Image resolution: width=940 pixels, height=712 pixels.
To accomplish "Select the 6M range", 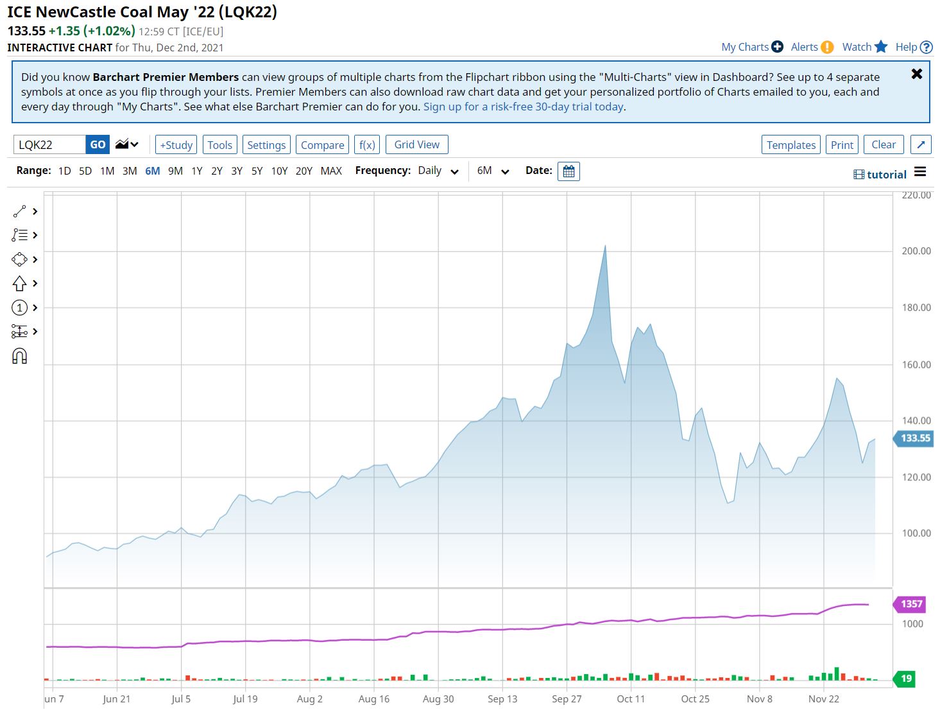I will coord(153,171).
